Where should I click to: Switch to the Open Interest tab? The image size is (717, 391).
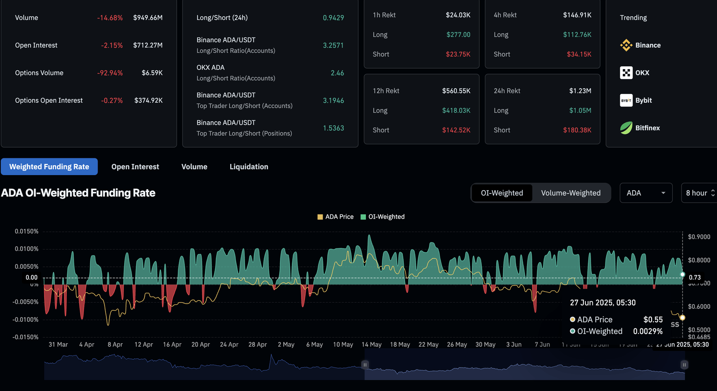click(x=135, y=167)
